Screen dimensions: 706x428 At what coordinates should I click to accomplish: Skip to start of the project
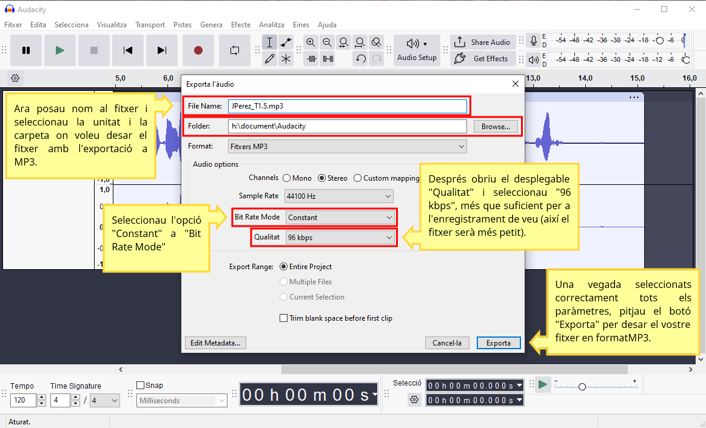tap(128, 50)
